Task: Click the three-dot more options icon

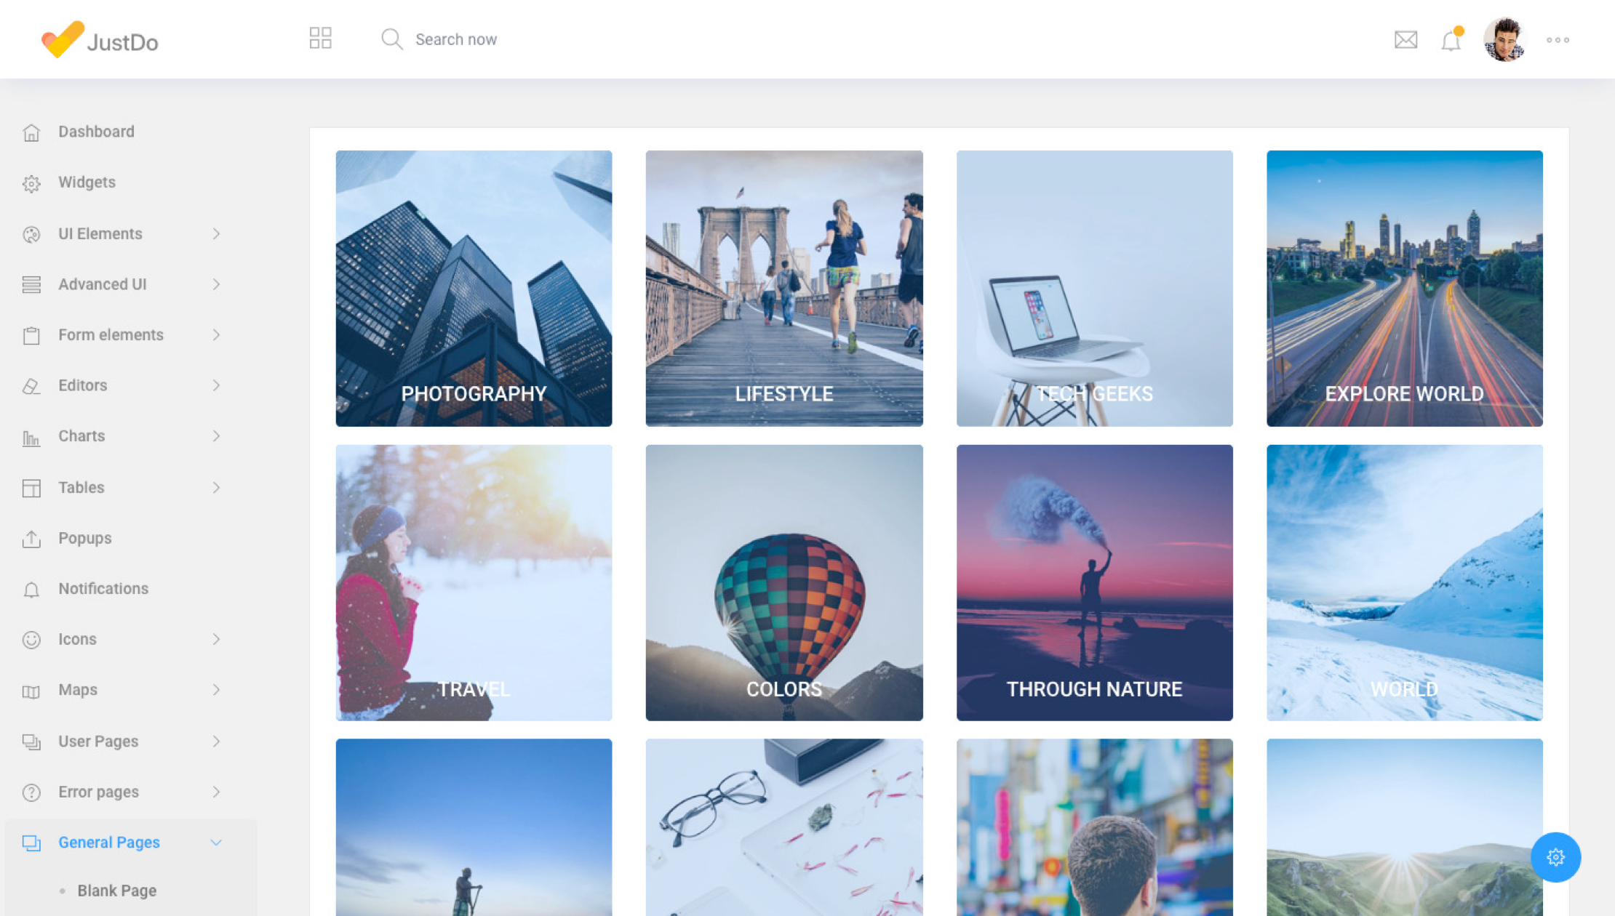Action: click(1558, 40)
